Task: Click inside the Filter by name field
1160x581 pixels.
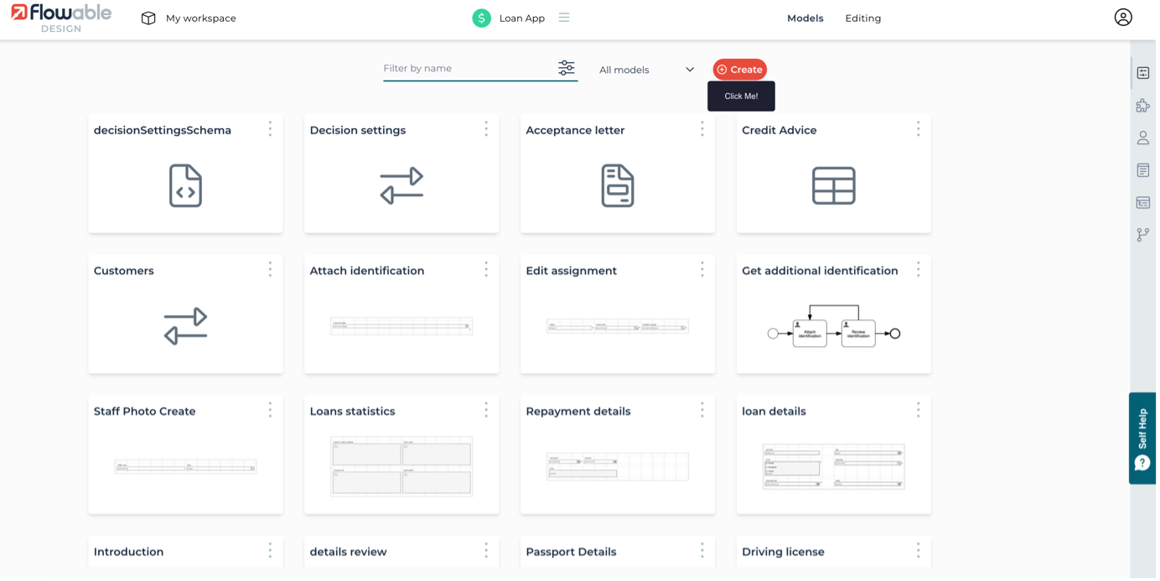Action: tap(461, 68)
